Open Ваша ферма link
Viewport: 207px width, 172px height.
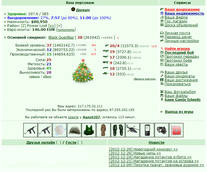click(176, 17)
